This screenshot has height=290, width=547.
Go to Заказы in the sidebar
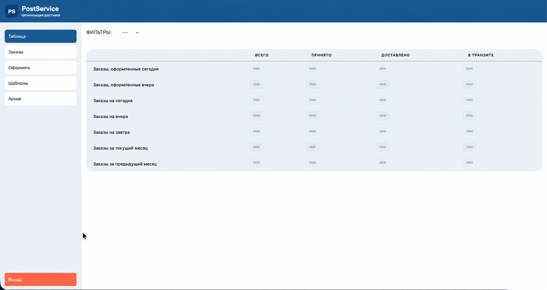[x=41, y=52]
